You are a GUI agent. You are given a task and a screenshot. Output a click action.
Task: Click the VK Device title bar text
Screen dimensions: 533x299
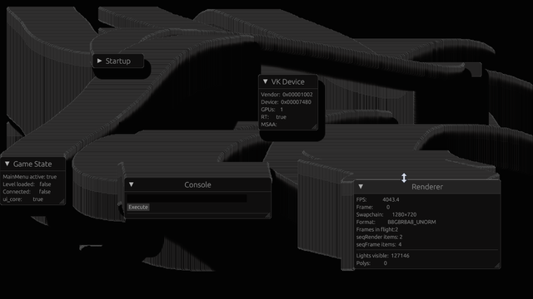pos(287,81)
